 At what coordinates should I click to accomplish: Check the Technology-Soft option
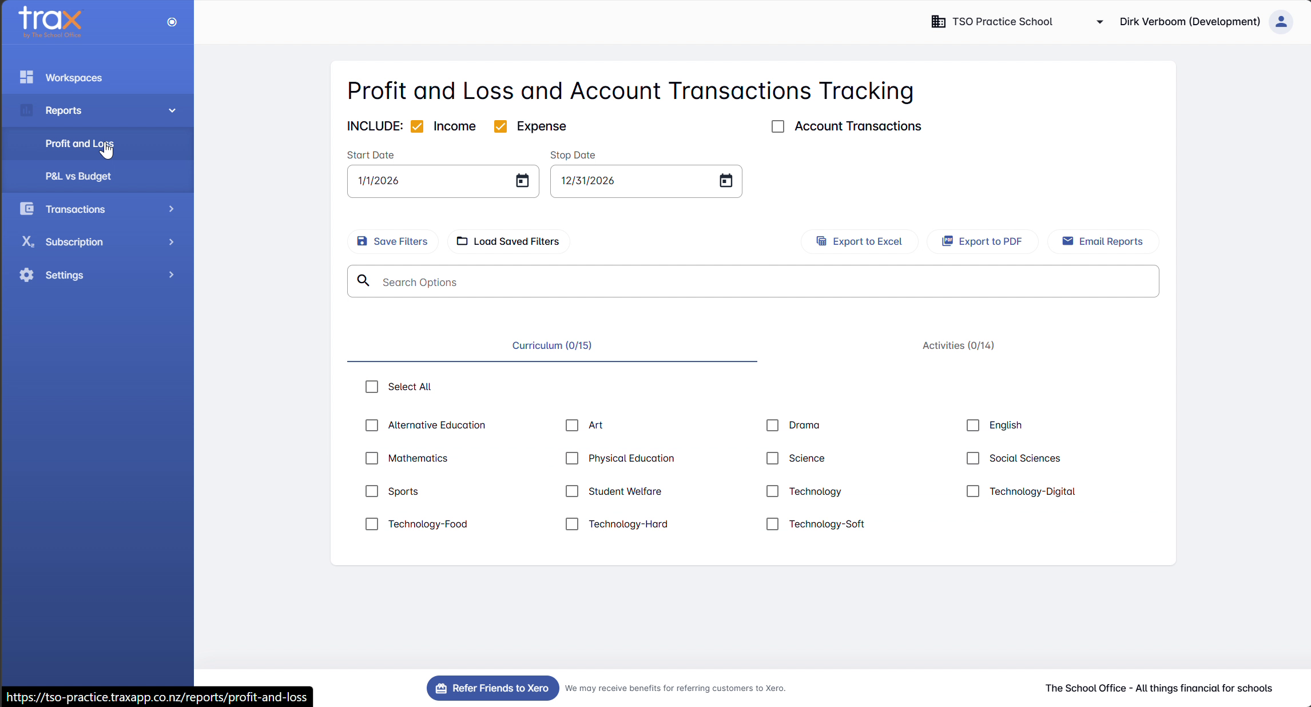(x=773, y=524)
